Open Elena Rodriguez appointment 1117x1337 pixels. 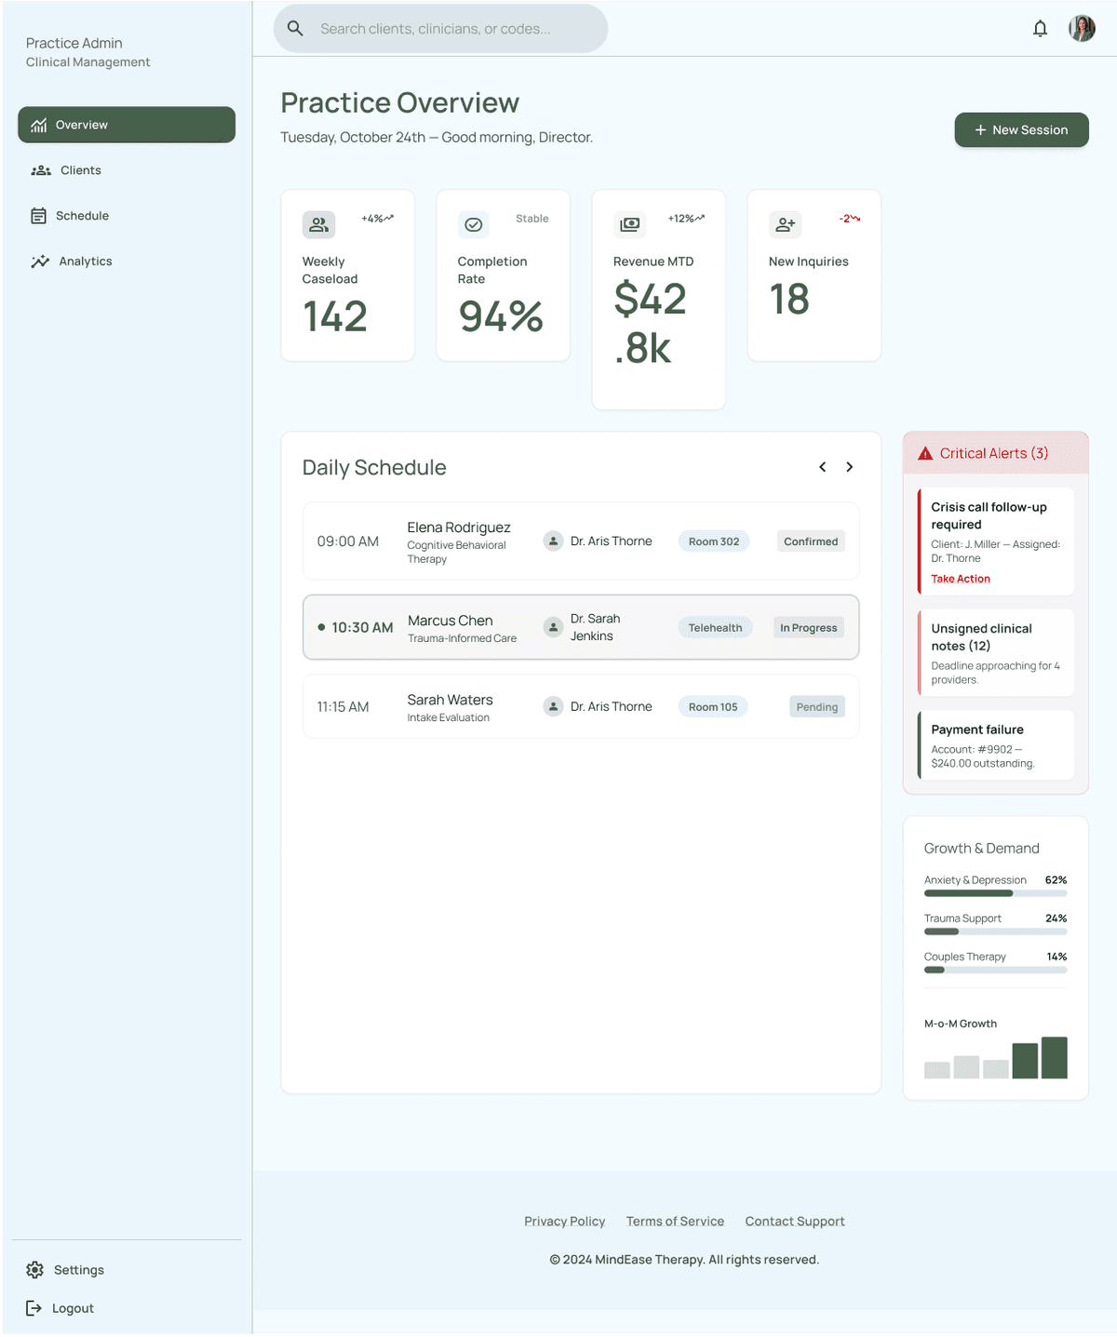[581, 541]
